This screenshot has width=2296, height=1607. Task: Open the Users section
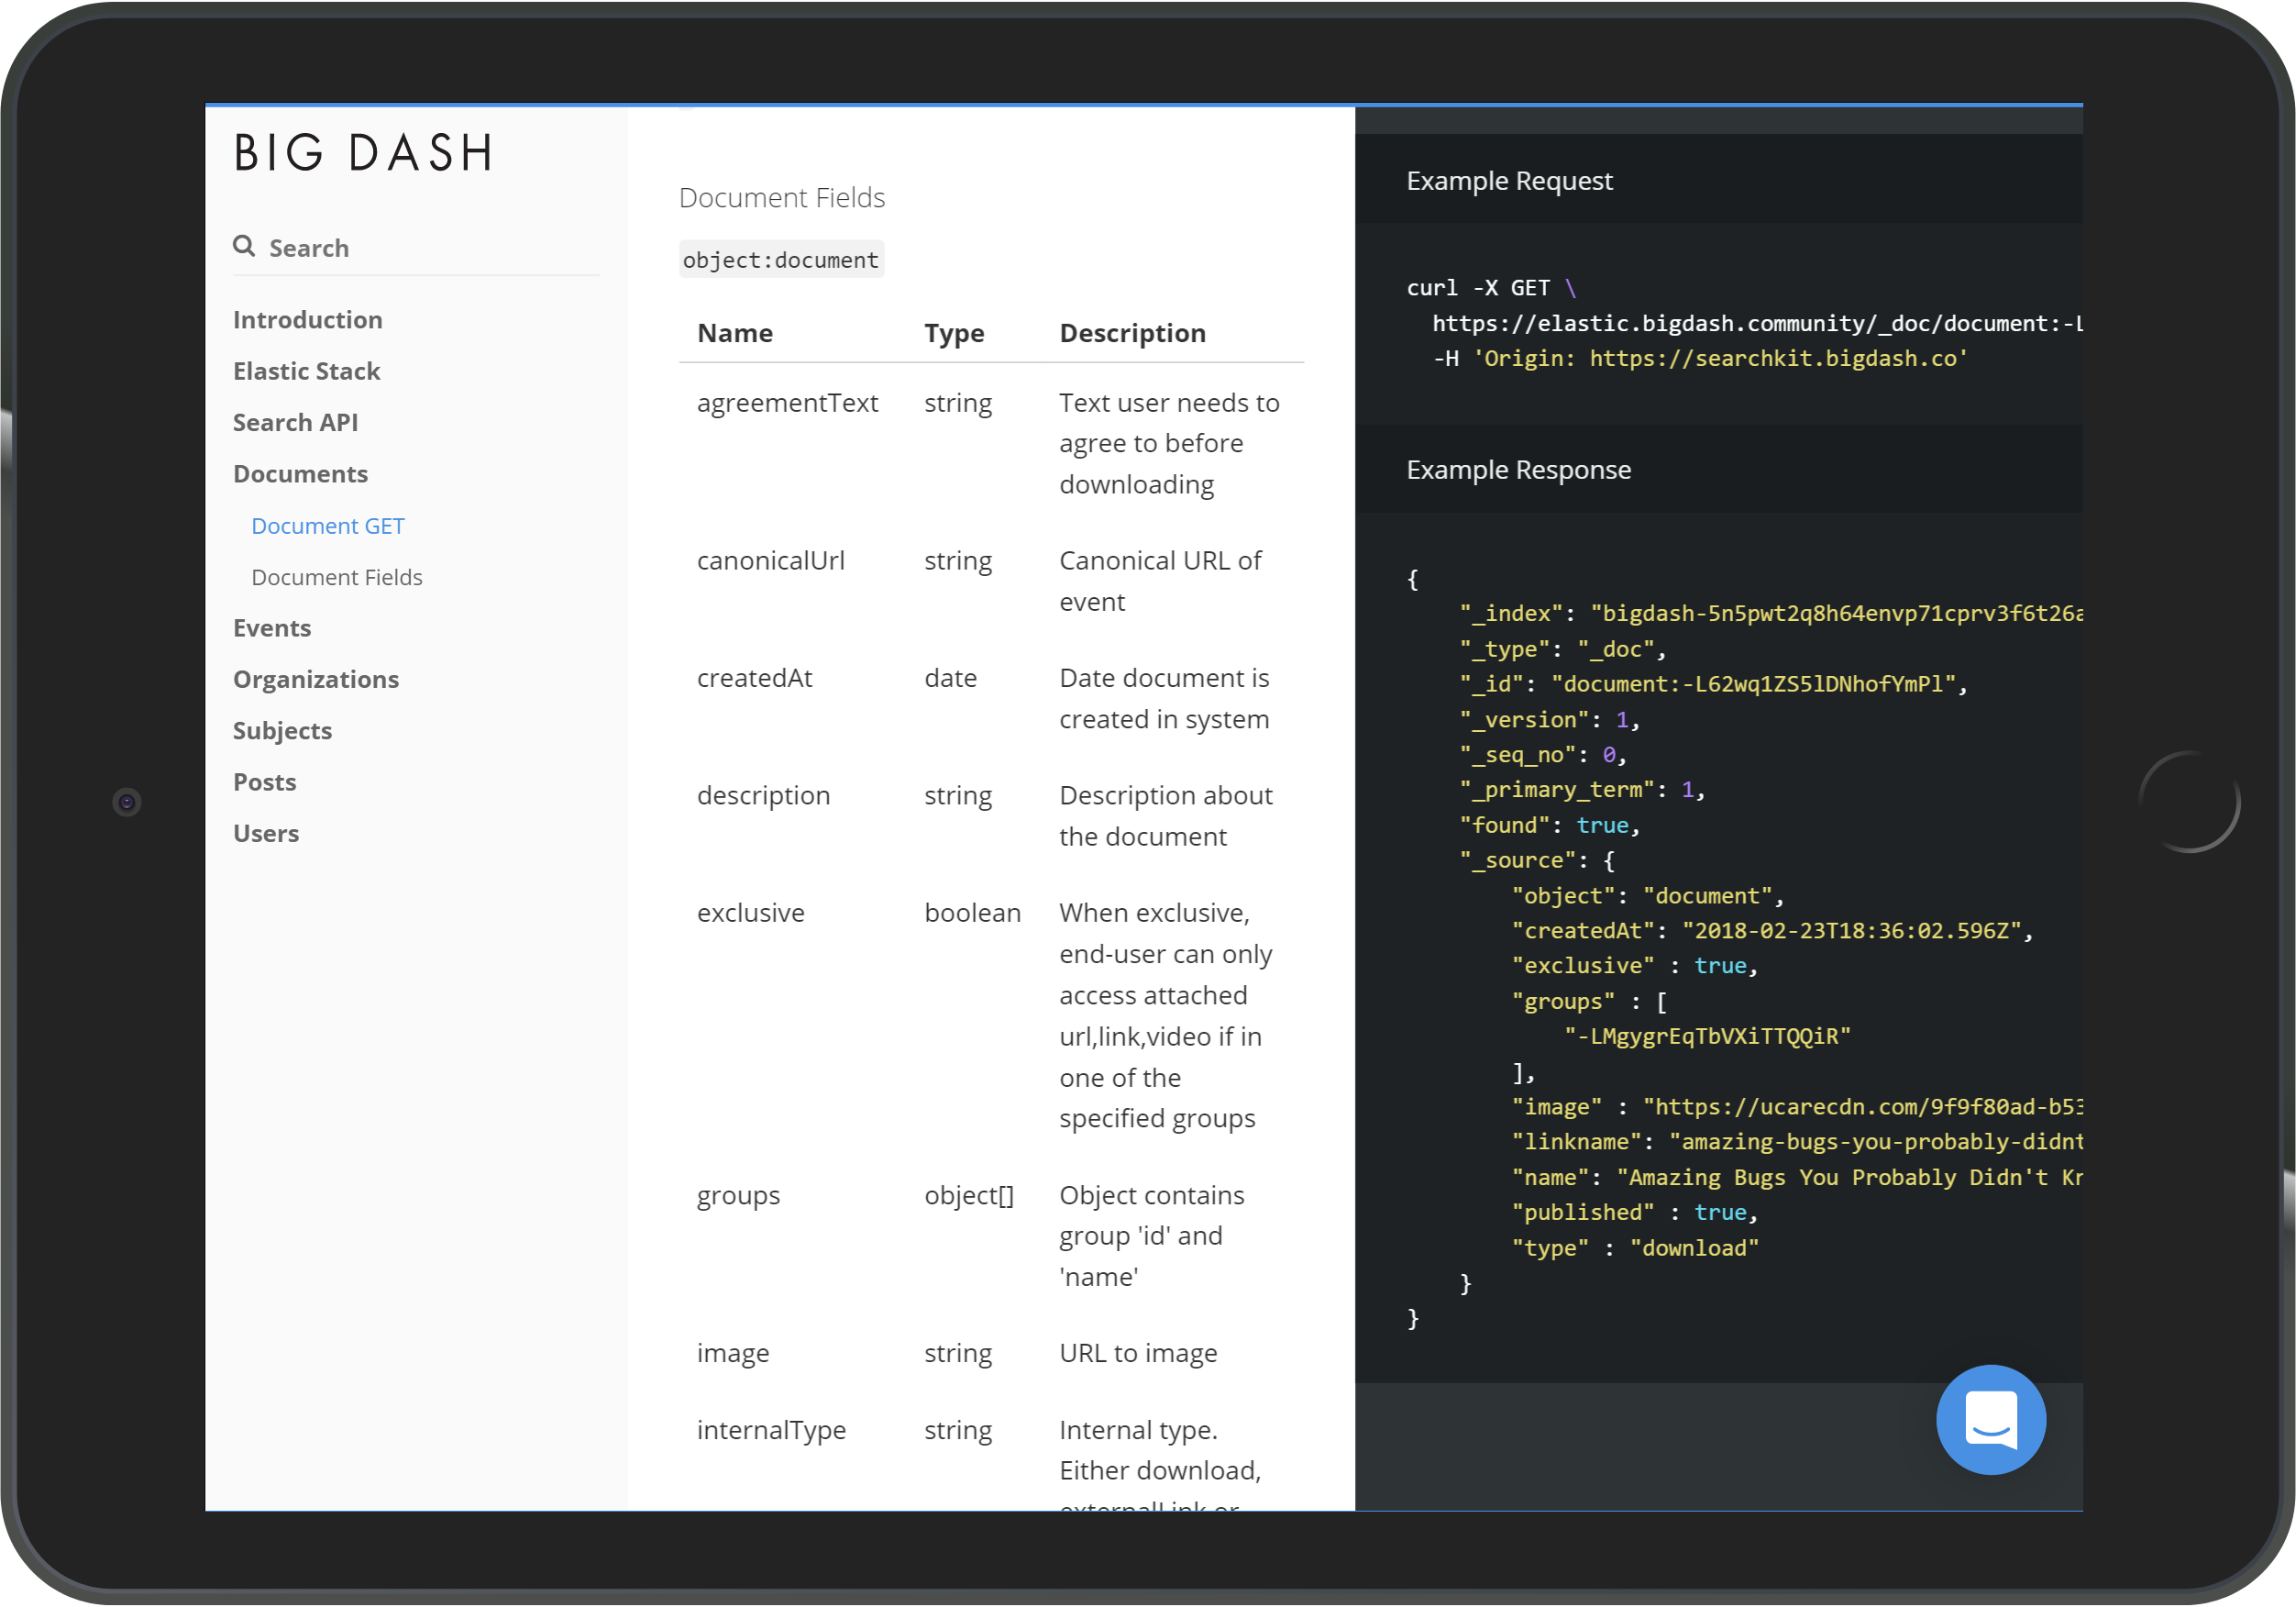point(266,834)
